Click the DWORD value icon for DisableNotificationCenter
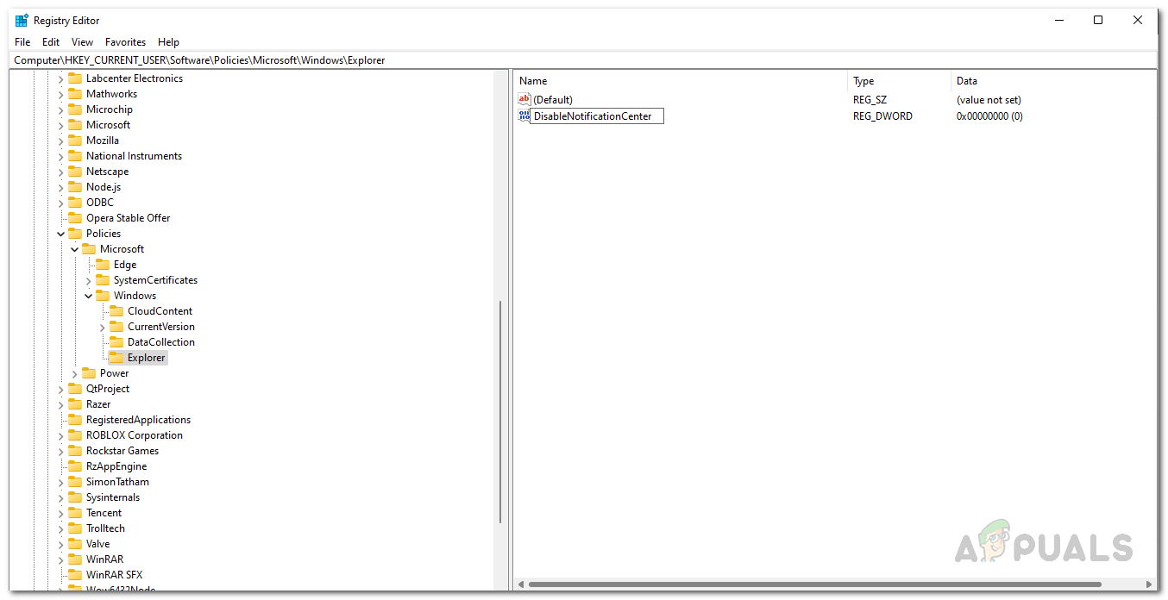This screenshot has height=600, width=1168. coord(524,116)
